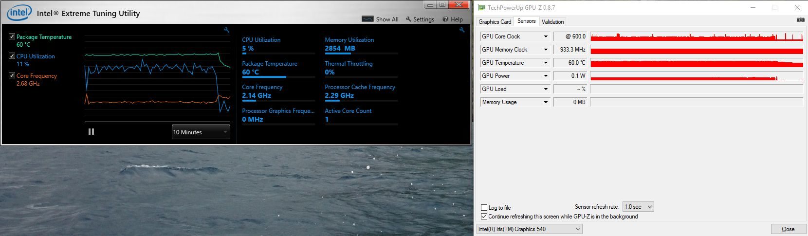808x236 pixels.
Task: Enable Log to file in GPU-Z
Action: coord(484,207)
